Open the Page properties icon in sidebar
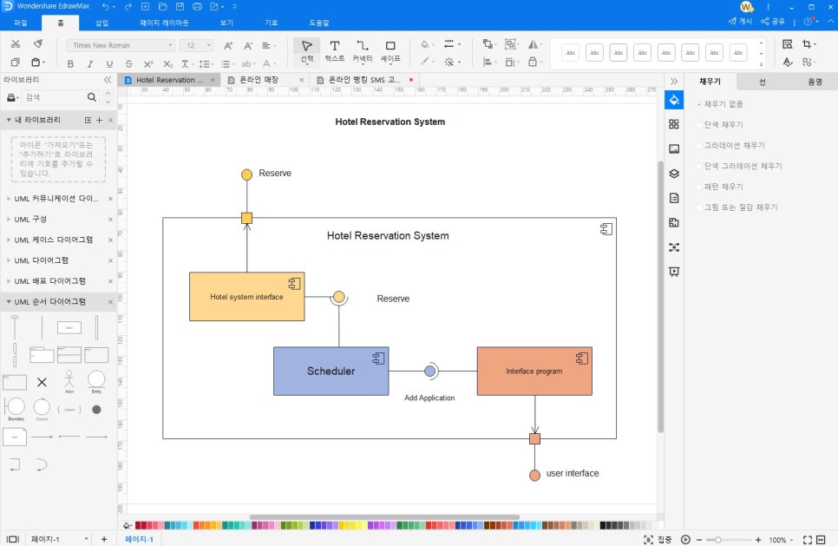The height and width of the screenshot is (546, 838). point(674,198)
